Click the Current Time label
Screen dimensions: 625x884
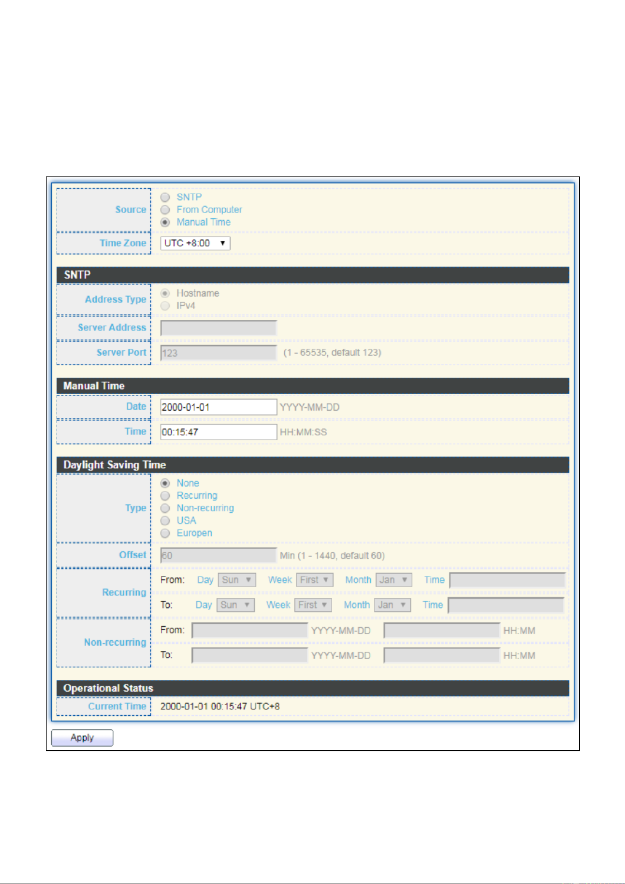click(x=117, y=706)
